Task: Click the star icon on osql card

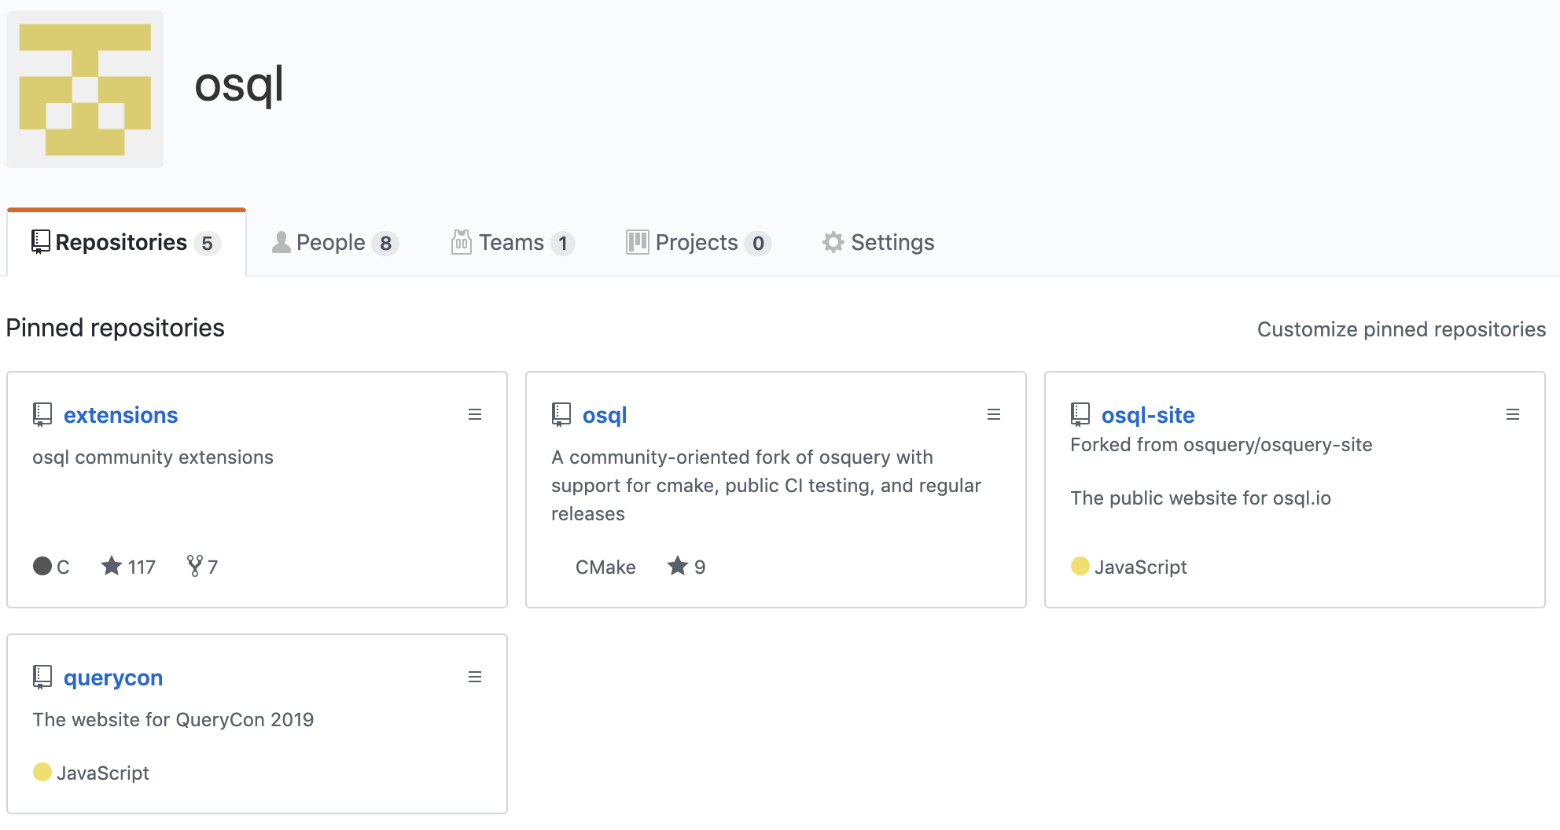Action: [x=678, y=566]
